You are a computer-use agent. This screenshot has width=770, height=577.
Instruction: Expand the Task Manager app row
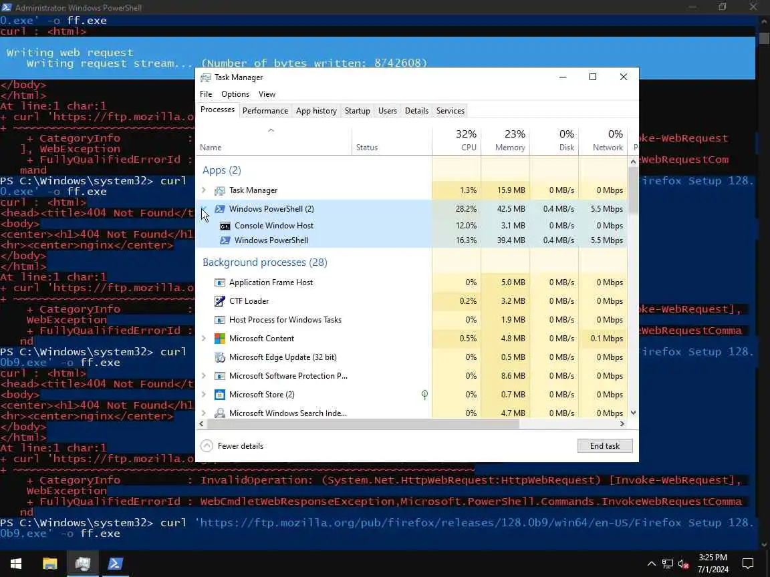coord(204,190)
